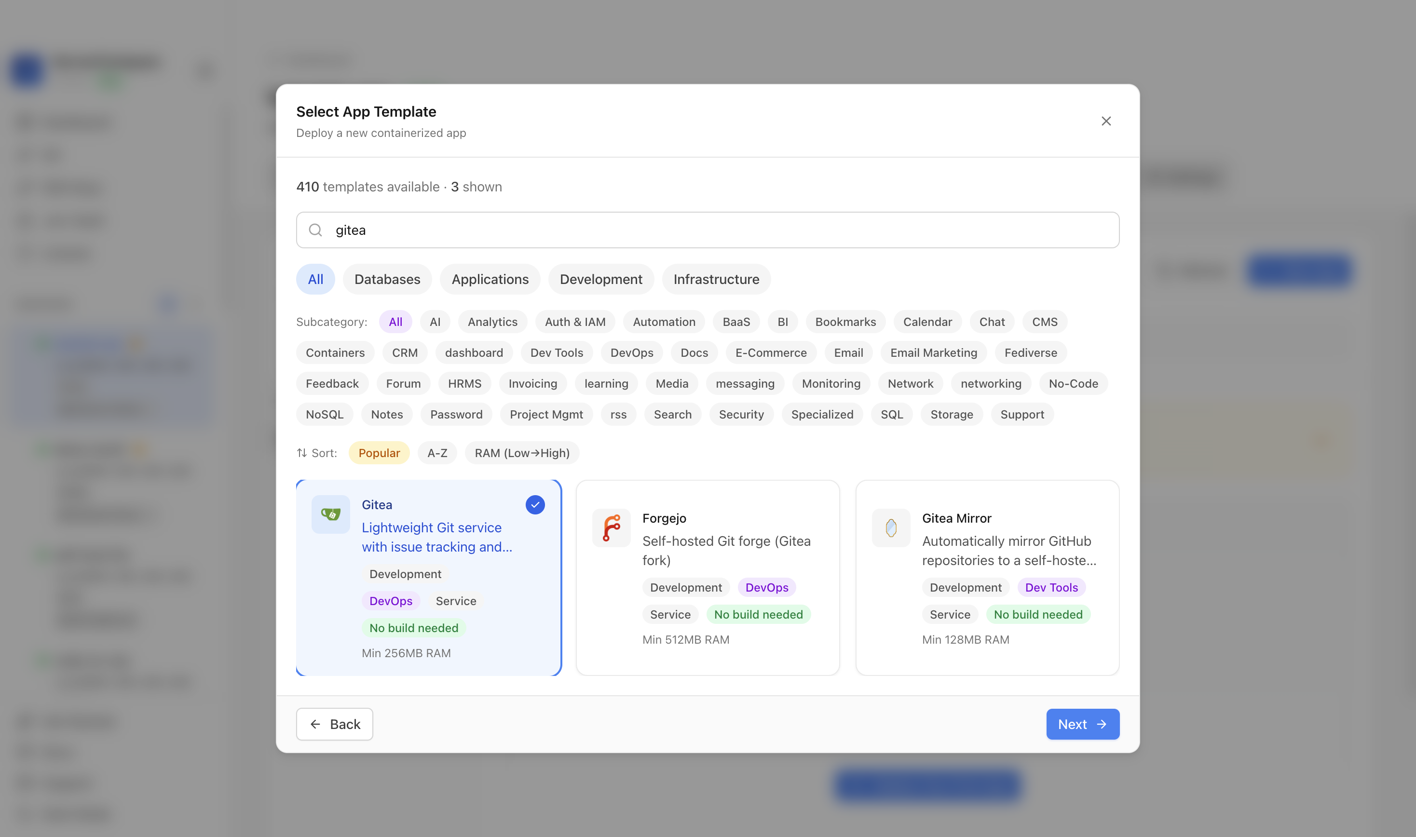This screenshot has height=837, width=1416.
Task: Choose the DevOps subcategory chip
Action: click(x=631, y=352)
